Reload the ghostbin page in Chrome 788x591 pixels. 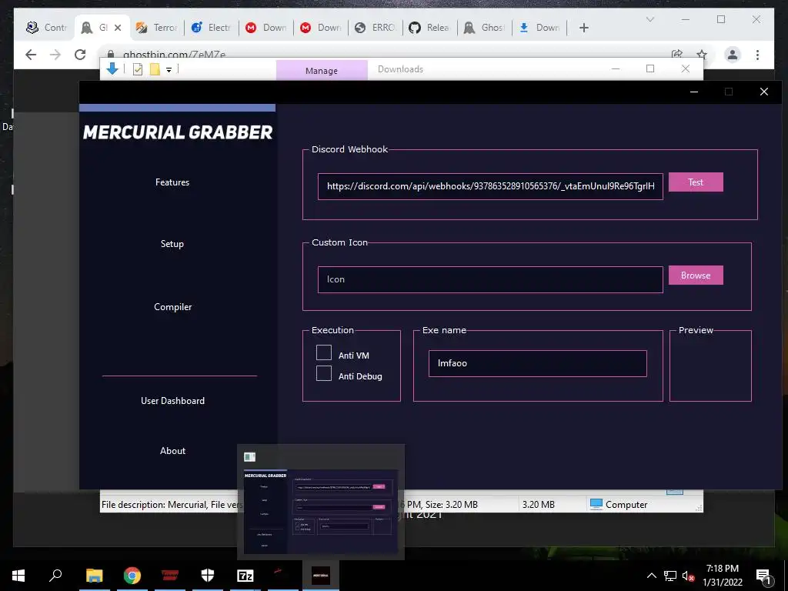80,55
